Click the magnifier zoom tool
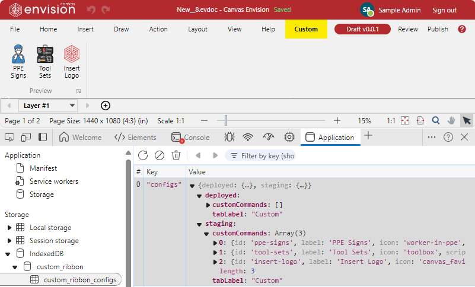Viewport: 475px width, 287px height. pos(436,120)
